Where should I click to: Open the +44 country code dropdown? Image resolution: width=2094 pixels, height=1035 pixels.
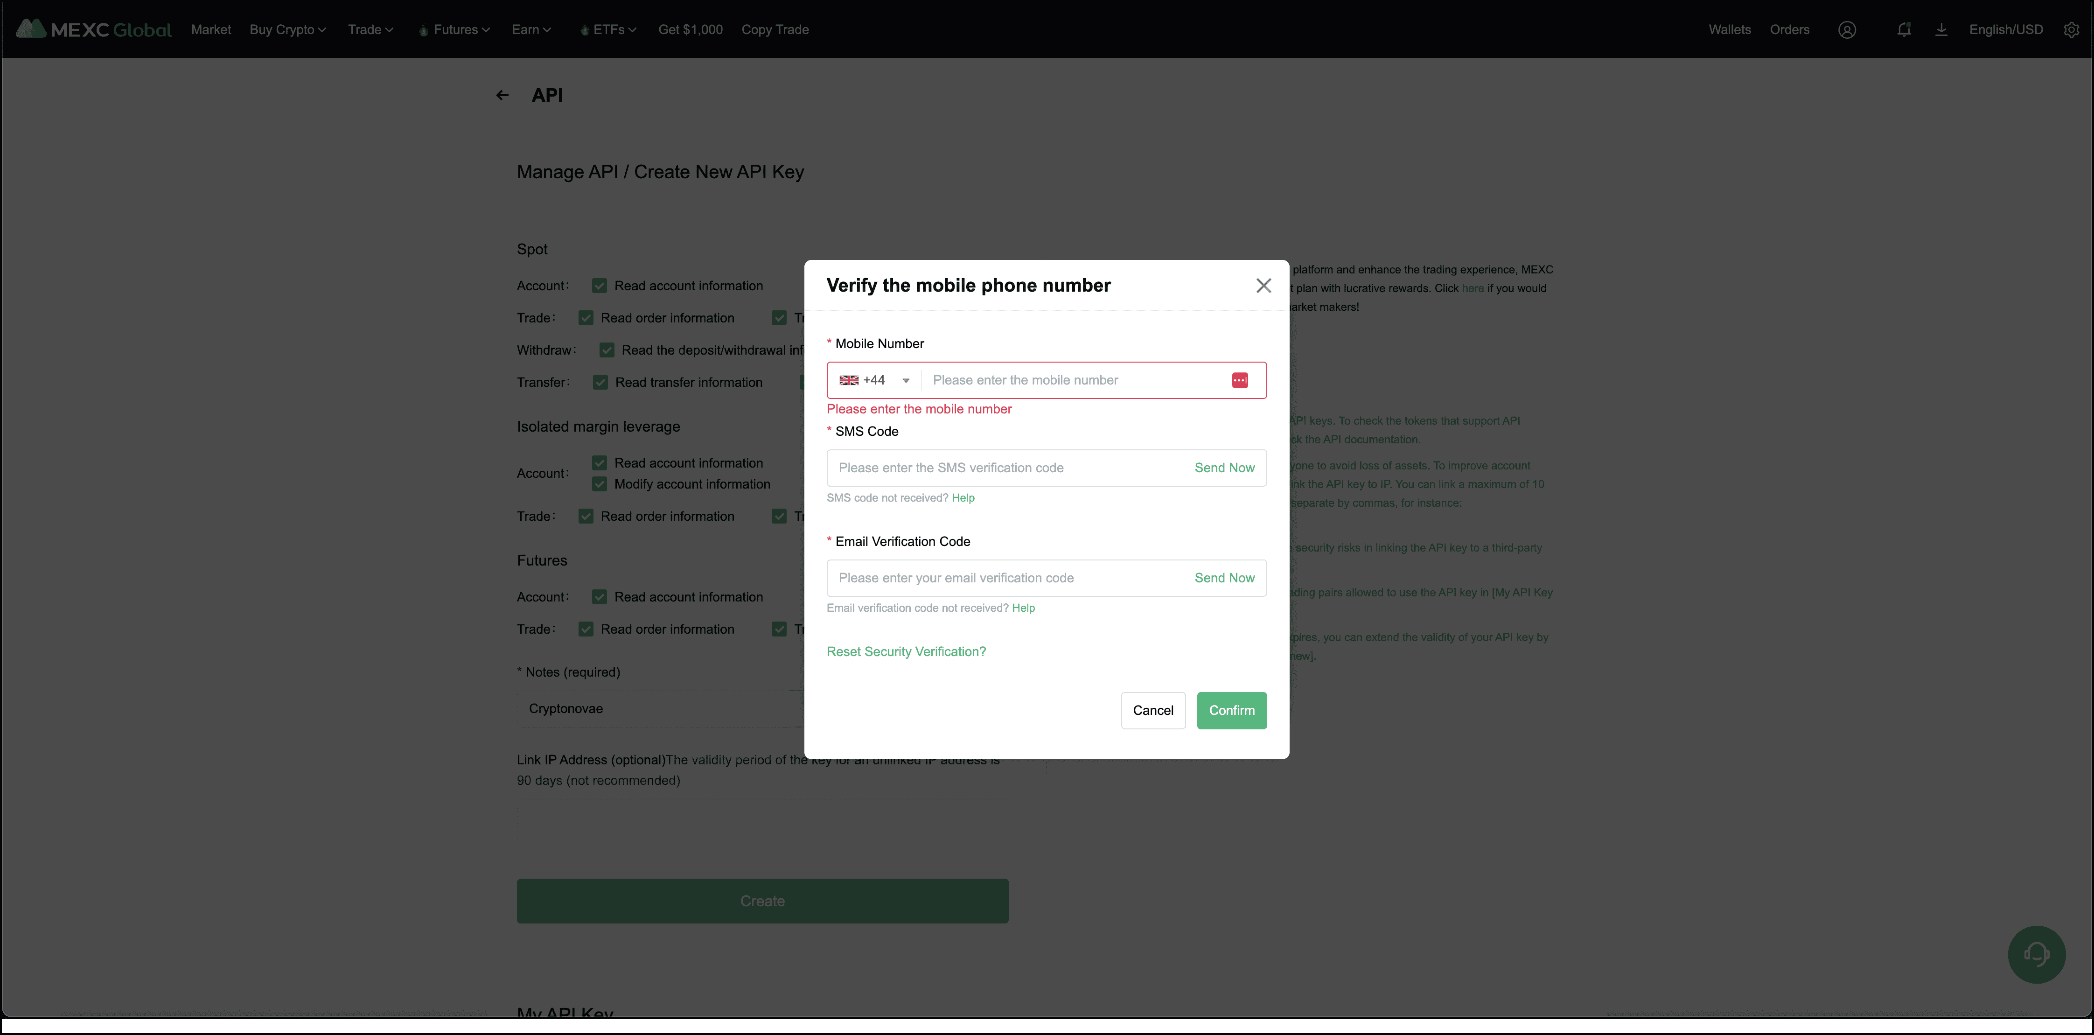tap(875, 380)
